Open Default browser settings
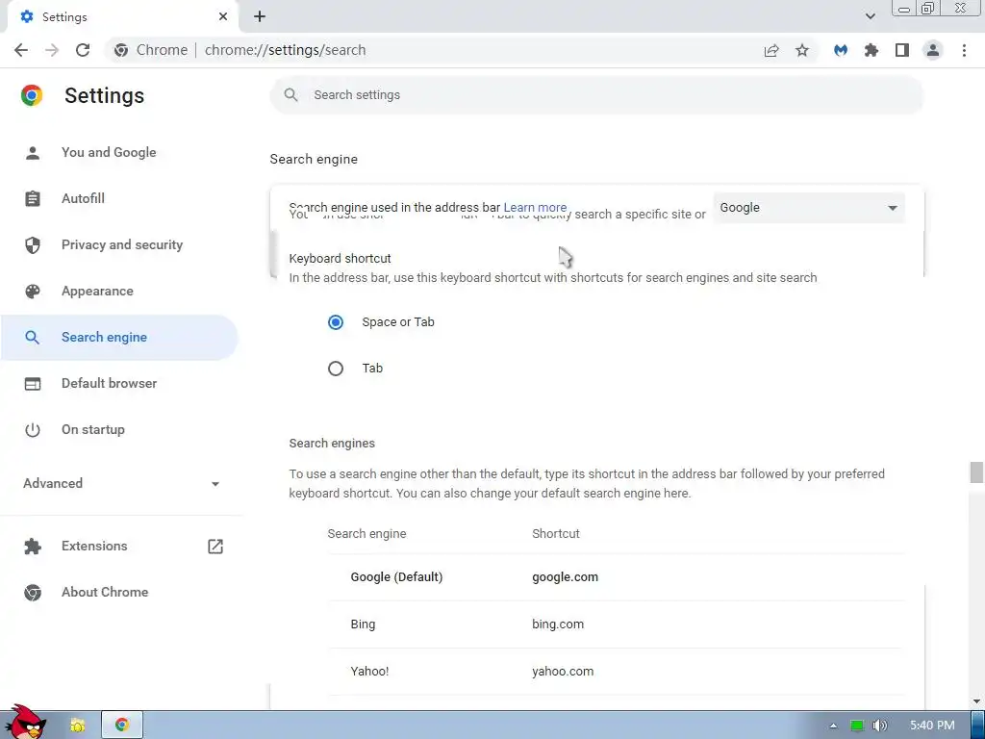This screenshot has width=985, height=739. coord(110,383)
